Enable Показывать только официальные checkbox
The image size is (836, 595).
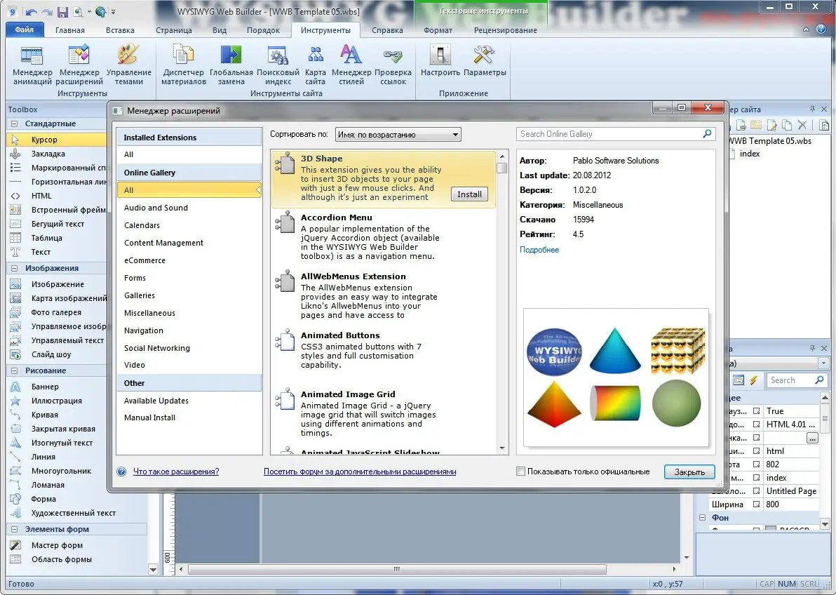point(521,472)
